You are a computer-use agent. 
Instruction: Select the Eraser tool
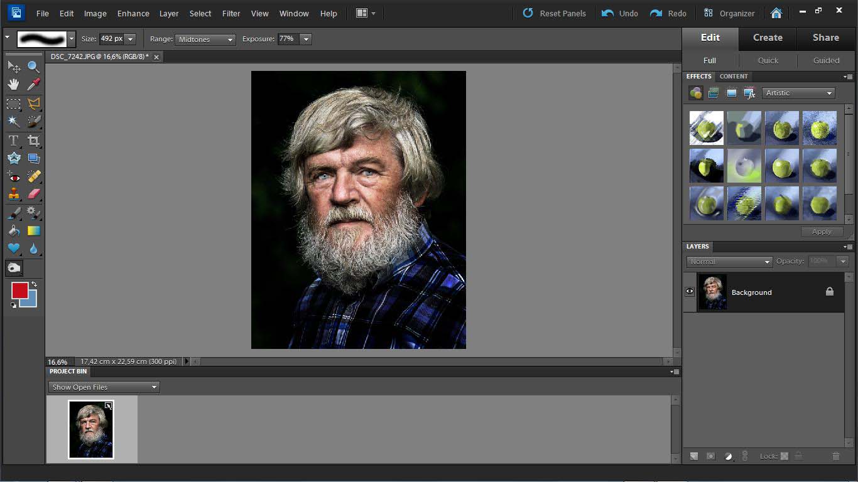[33, 194]
